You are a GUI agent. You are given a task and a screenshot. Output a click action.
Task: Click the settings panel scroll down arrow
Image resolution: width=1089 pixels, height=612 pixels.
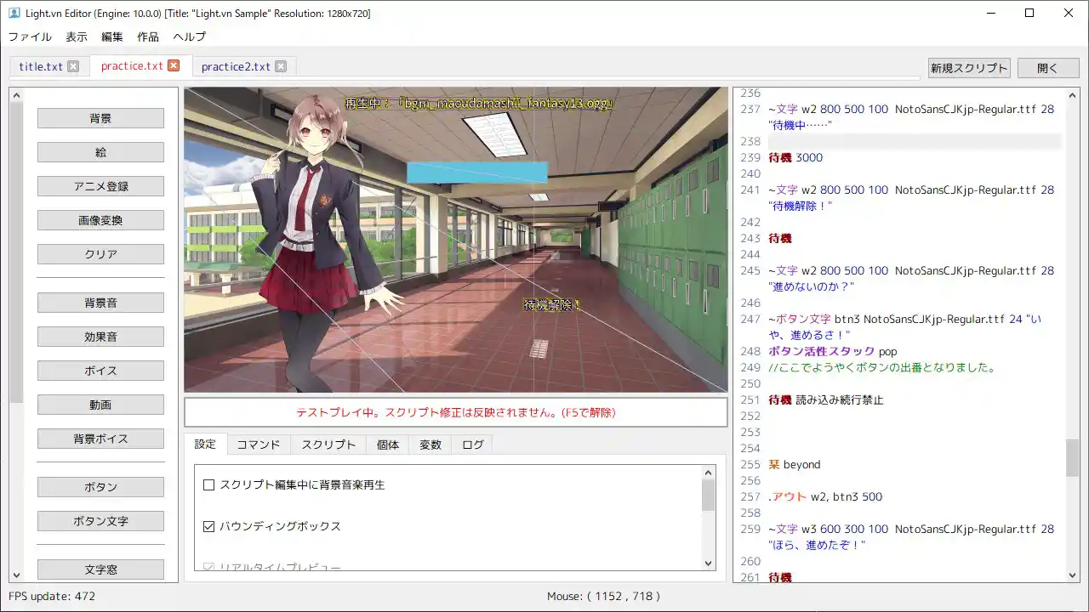point(709,563)
